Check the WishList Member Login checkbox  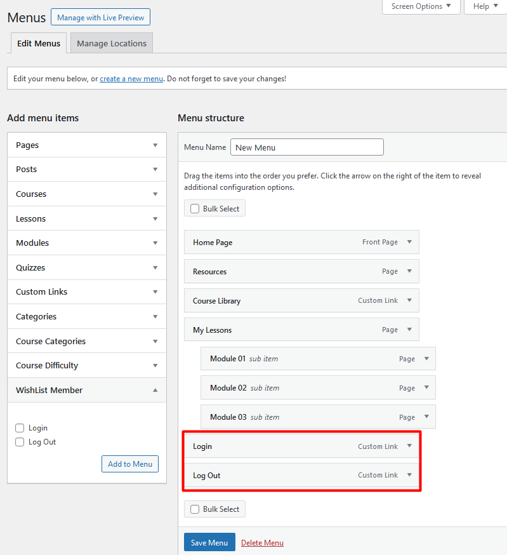click(x=20, y=428)
